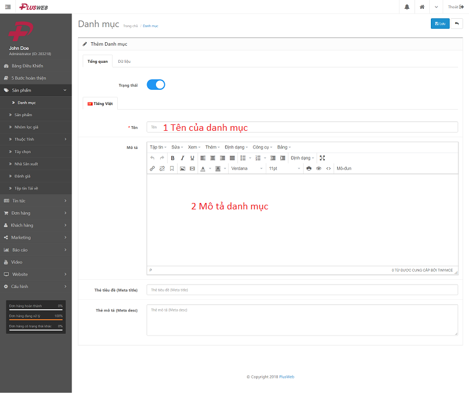Click the Lưu save button

[440, 23]
